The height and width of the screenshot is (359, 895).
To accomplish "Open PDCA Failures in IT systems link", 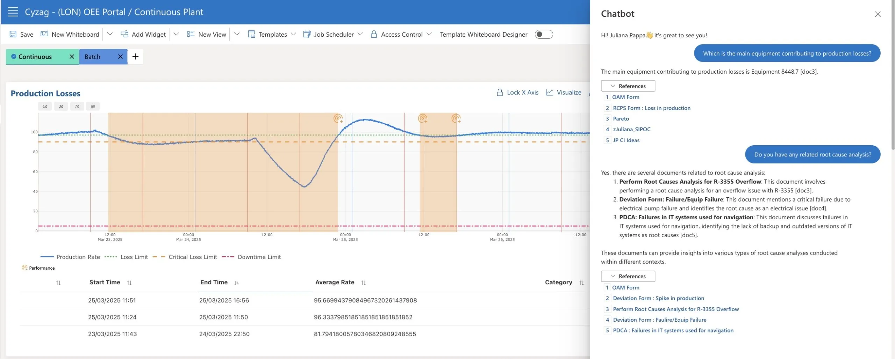I will pyautogui.click(x=673, y=330).
